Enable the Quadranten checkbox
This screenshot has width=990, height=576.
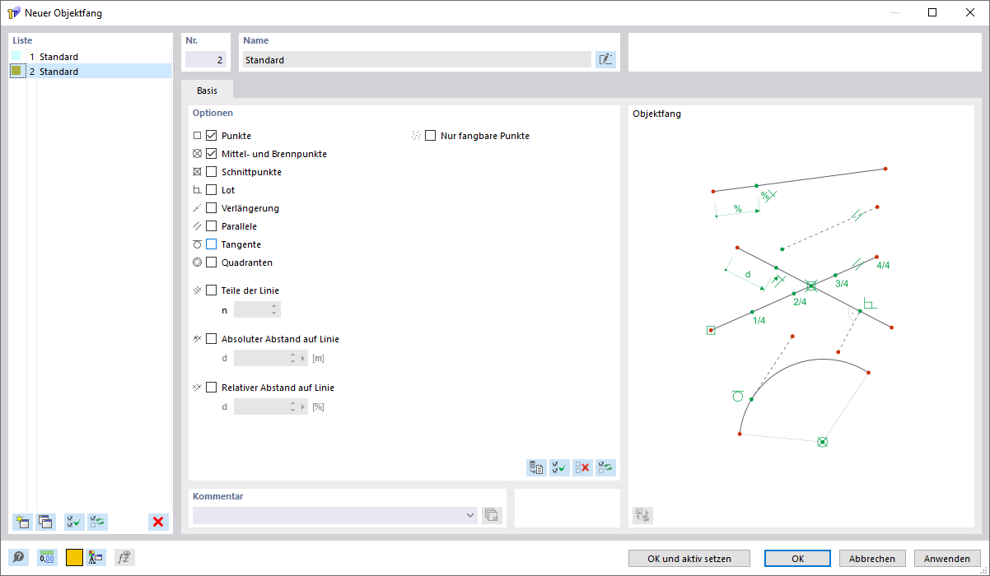coord(211,262)
